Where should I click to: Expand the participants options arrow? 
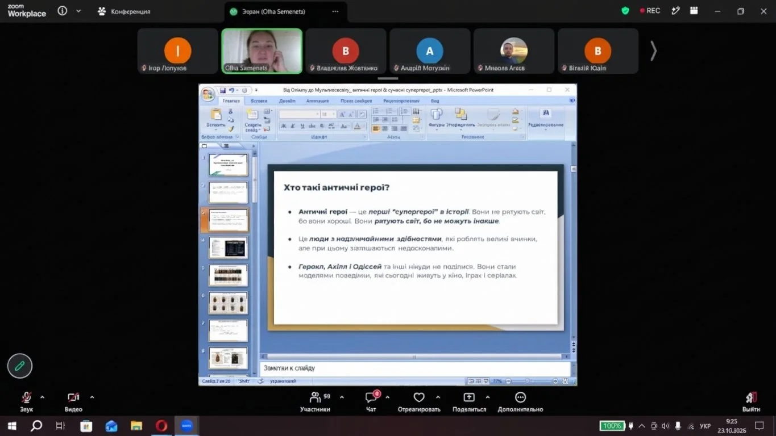342,397
